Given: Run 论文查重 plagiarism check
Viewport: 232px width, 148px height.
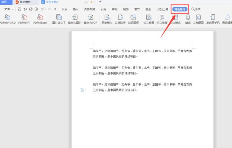Looking at the screenshot, I should (x=149, y=19).
